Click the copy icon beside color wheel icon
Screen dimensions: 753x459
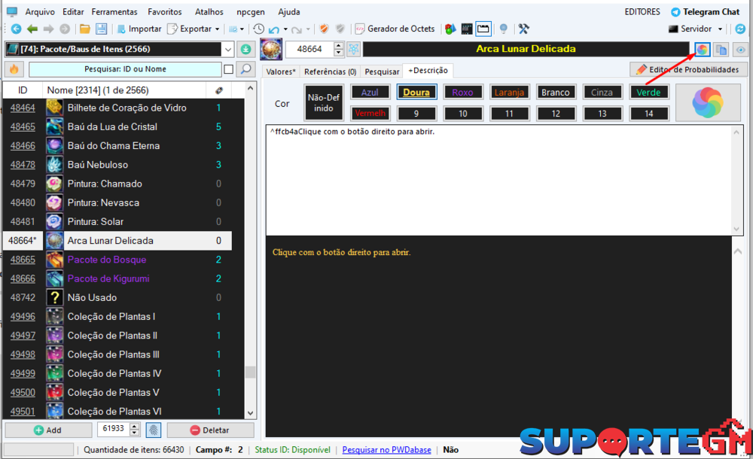pos(721,50)
